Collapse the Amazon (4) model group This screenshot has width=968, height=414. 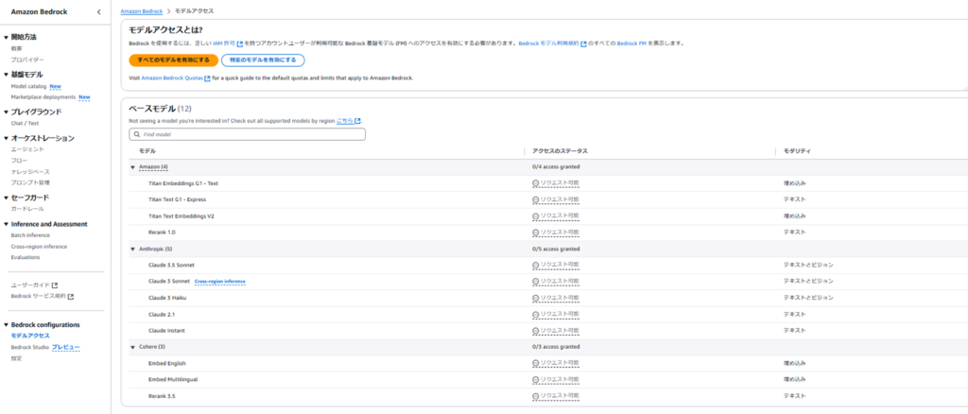pos(132,167)
